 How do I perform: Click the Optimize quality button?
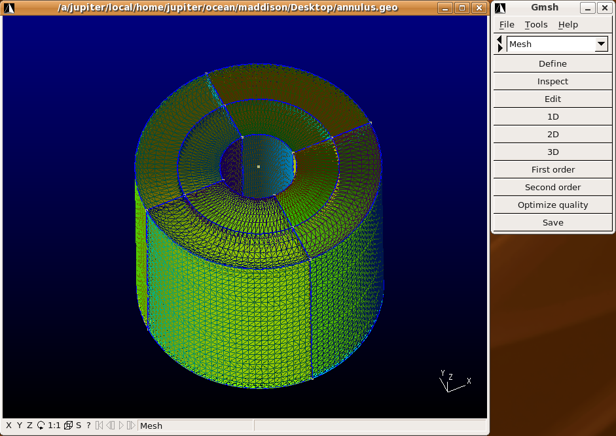pos(553,205)
